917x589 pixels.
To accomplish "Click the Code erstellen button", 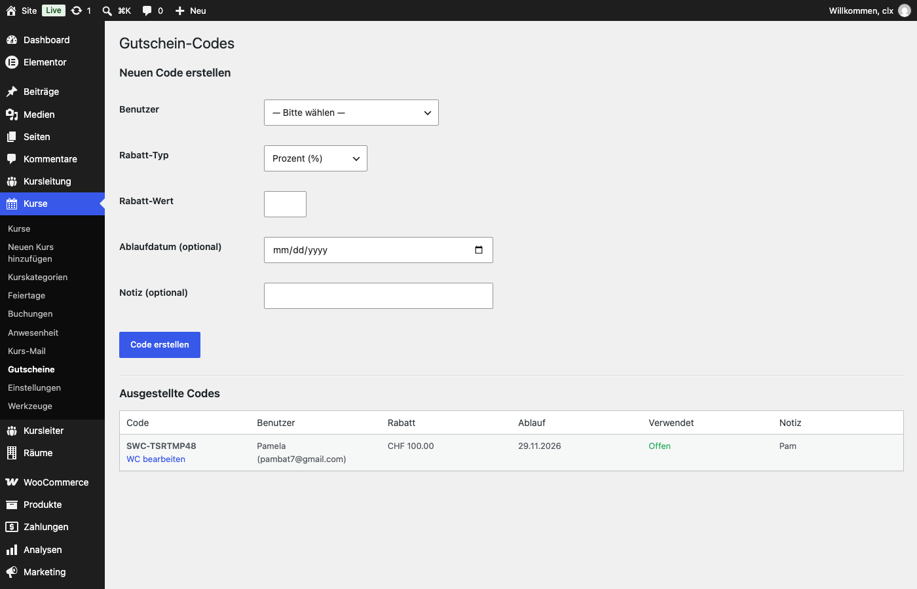I will tap(160, 345).
